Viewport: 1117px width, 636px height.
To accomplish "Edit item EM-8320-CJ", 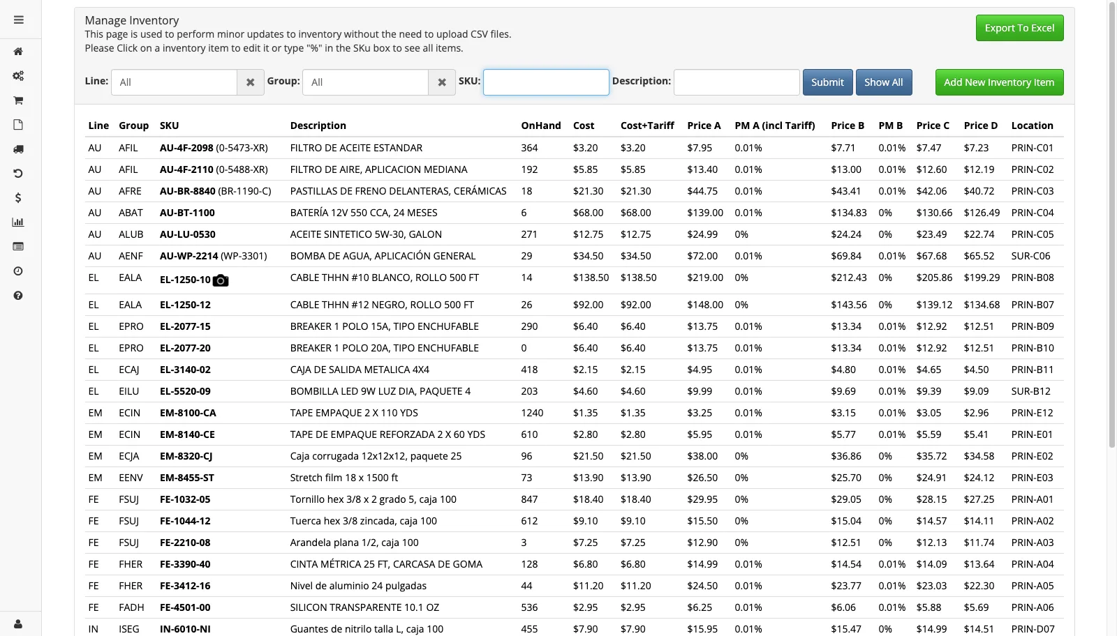I will tap(186, 456).
